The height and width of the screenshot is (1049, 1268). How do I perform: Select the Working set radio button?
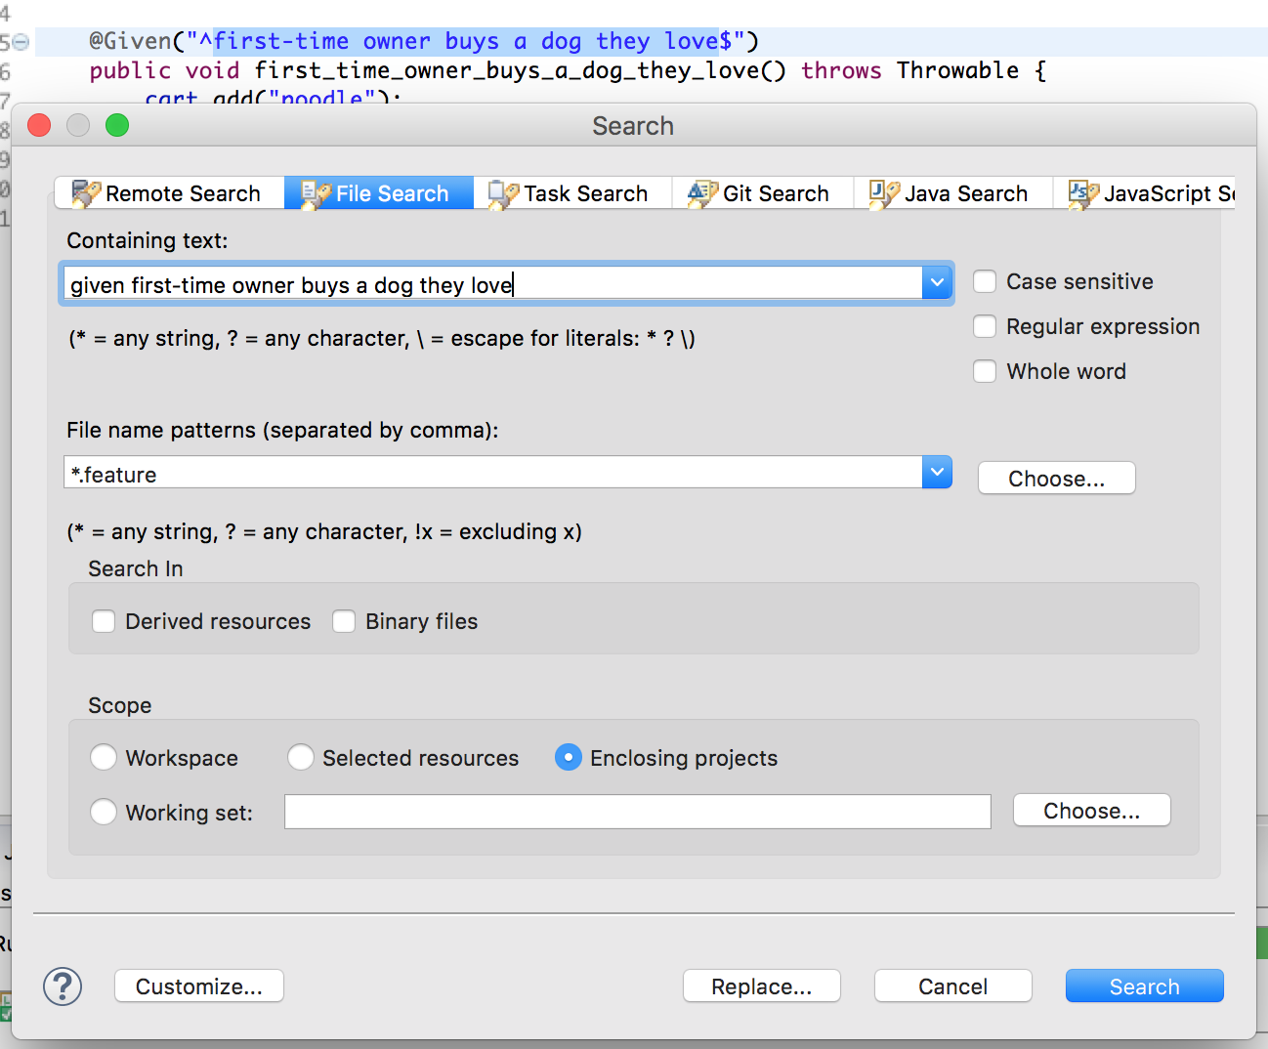tap(104, 812)
